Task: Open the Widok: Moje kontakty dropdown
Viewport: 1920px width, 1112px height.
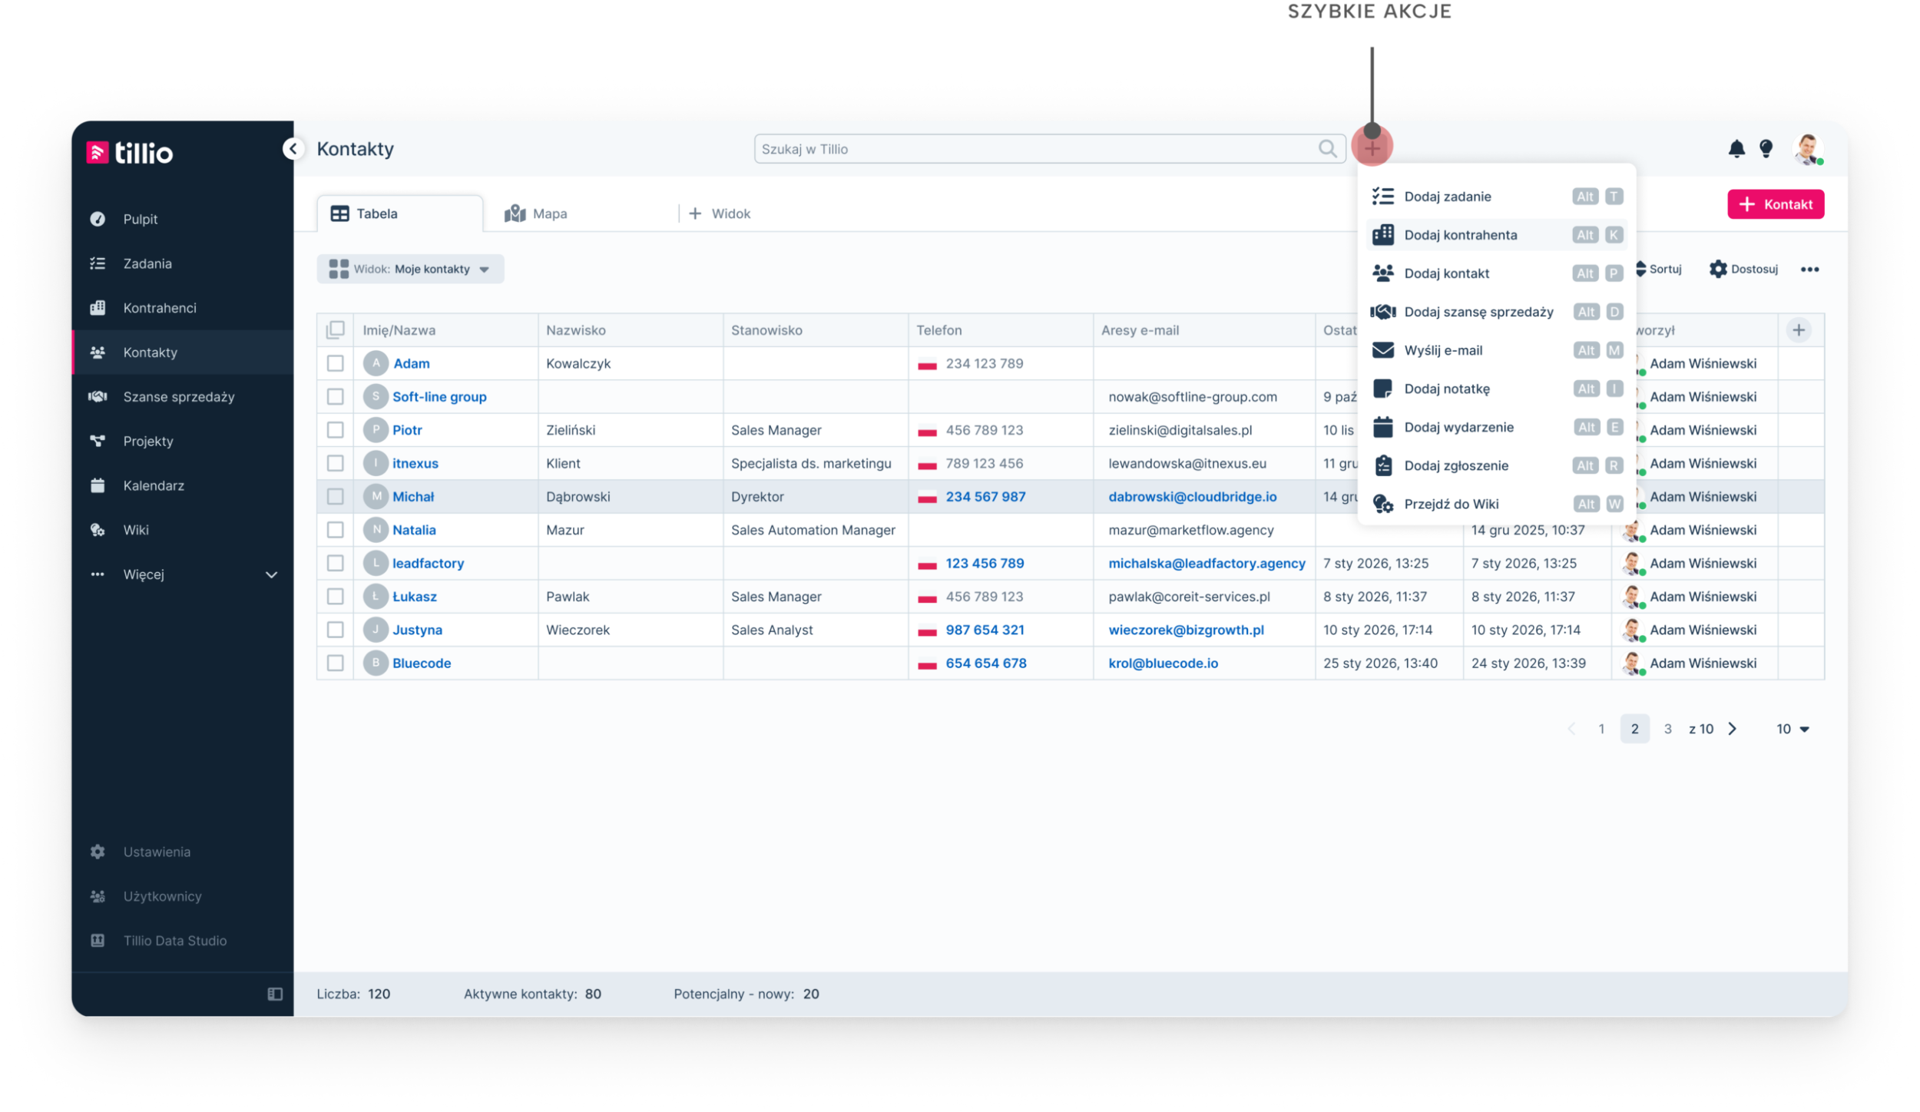Action: tap(410, 270)
